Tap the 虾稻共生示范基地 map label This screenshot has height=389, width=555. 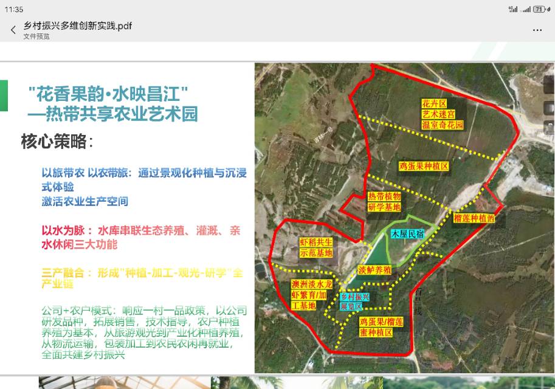point(316,247)
